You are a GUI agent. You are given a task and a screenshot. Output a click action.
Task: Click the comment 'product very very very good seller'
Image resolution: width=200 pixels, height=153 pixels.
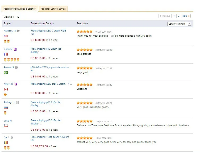[x=116, y=142]
